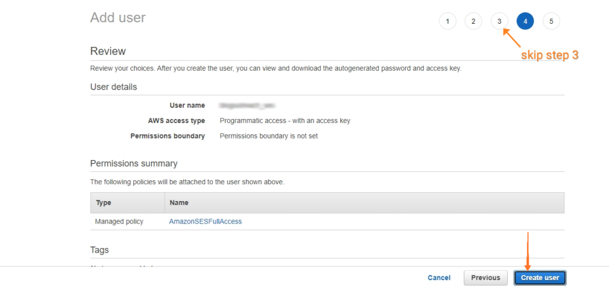
Task: Open step 5 in the wizard
Action: point(551,21)
